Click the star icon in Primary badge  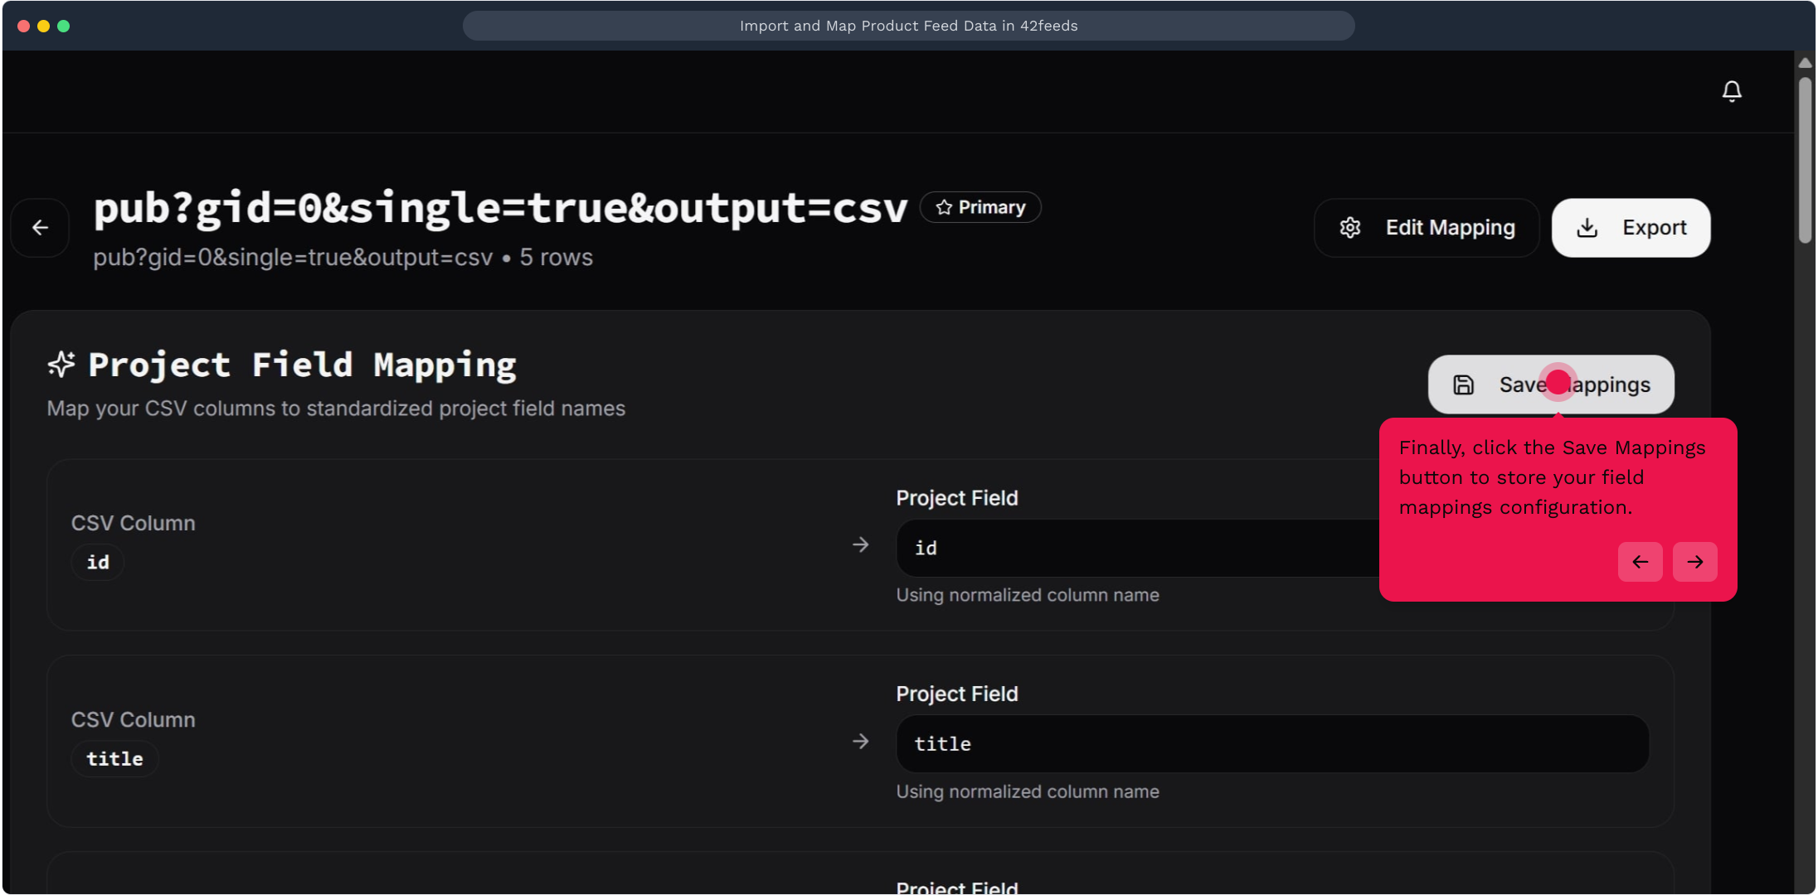click(x=944, y=207)
